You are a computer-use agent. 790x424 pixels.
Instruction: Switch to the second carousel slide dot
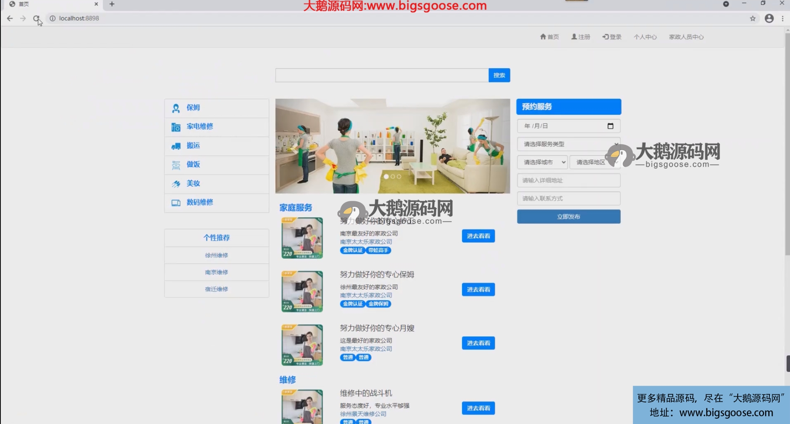[393, 177]
